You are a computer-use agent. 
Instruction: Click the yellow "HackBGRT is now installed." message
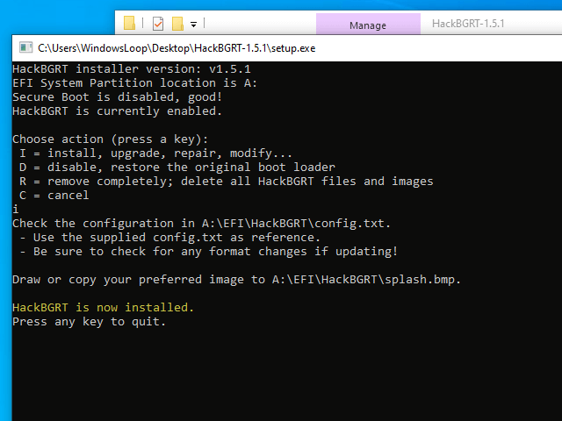point(103,308)
